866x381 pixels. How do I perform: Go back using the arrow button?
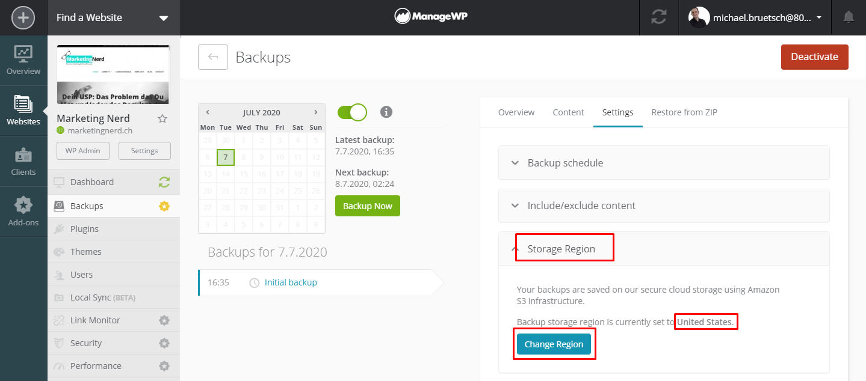(x=213, y=57)
